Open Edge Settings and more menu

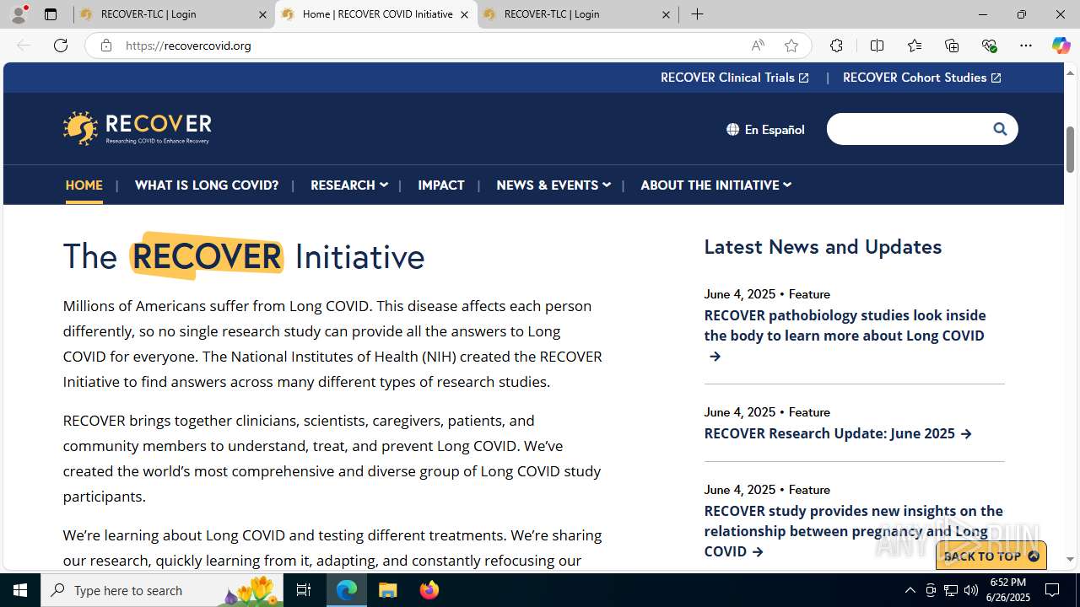click(x=1026, y=46)
